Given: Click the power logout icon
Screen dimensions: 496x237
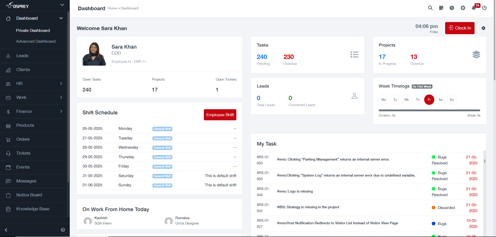Looking at the screenshot, I should tap(484, 8).
